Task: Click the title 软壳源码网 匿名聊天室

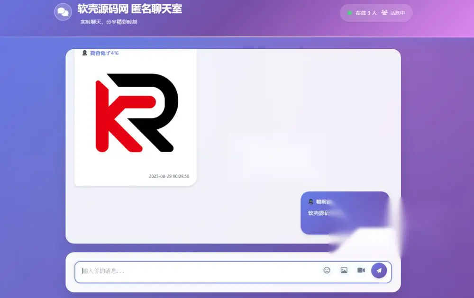Action: [130, 9]
